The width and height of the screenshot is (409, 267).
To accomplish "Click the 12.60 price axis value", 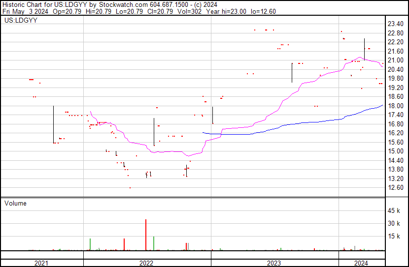I will (395, 188).
